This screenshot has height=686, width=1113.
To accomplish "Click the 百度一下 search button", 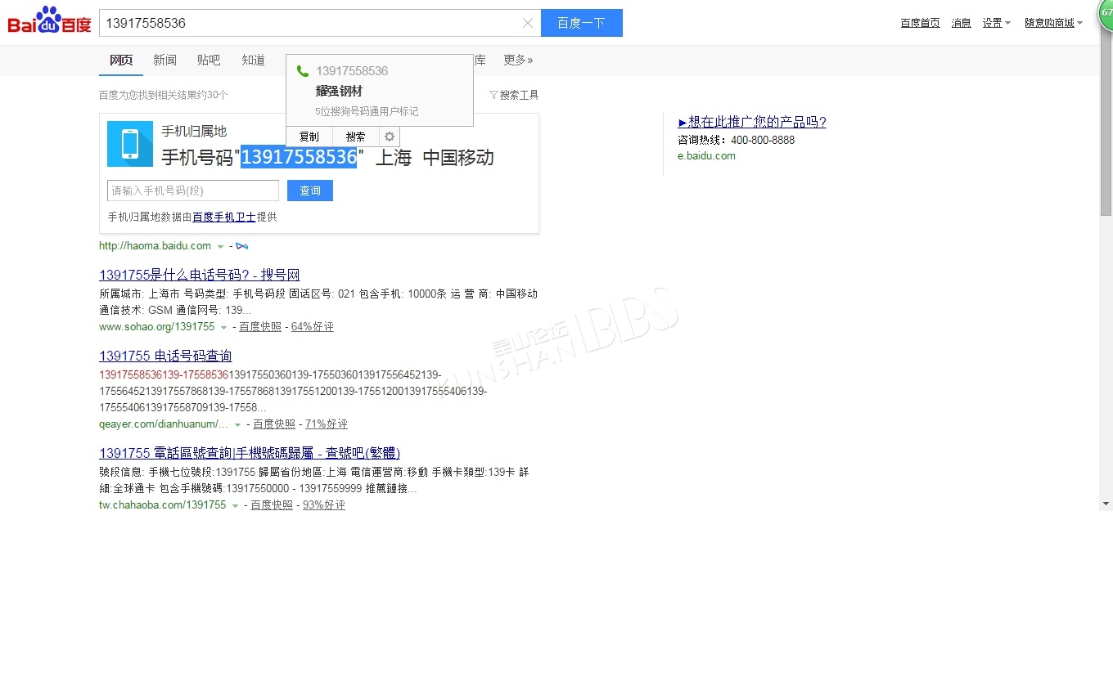I will (582, 23).
